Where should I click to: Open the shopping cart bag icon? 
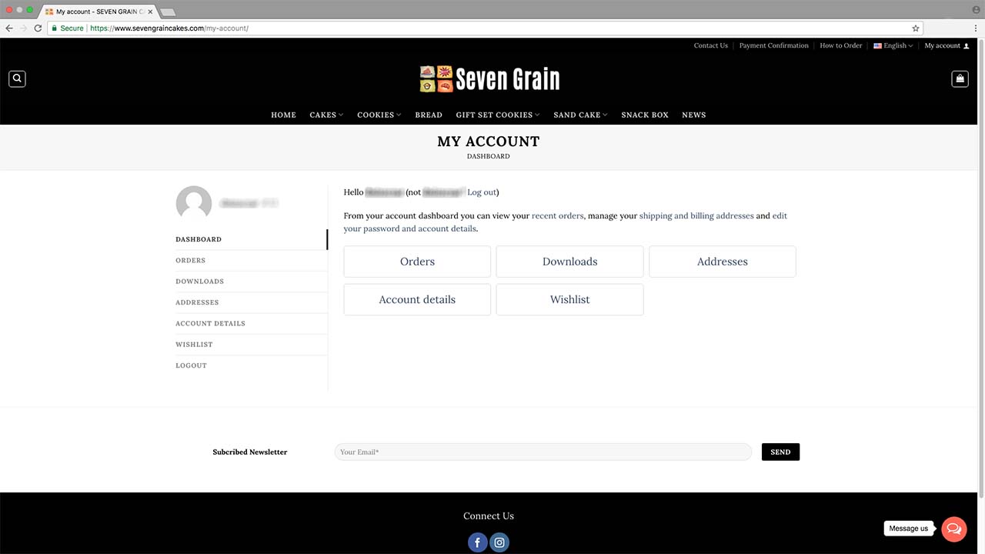click(960, 78)
